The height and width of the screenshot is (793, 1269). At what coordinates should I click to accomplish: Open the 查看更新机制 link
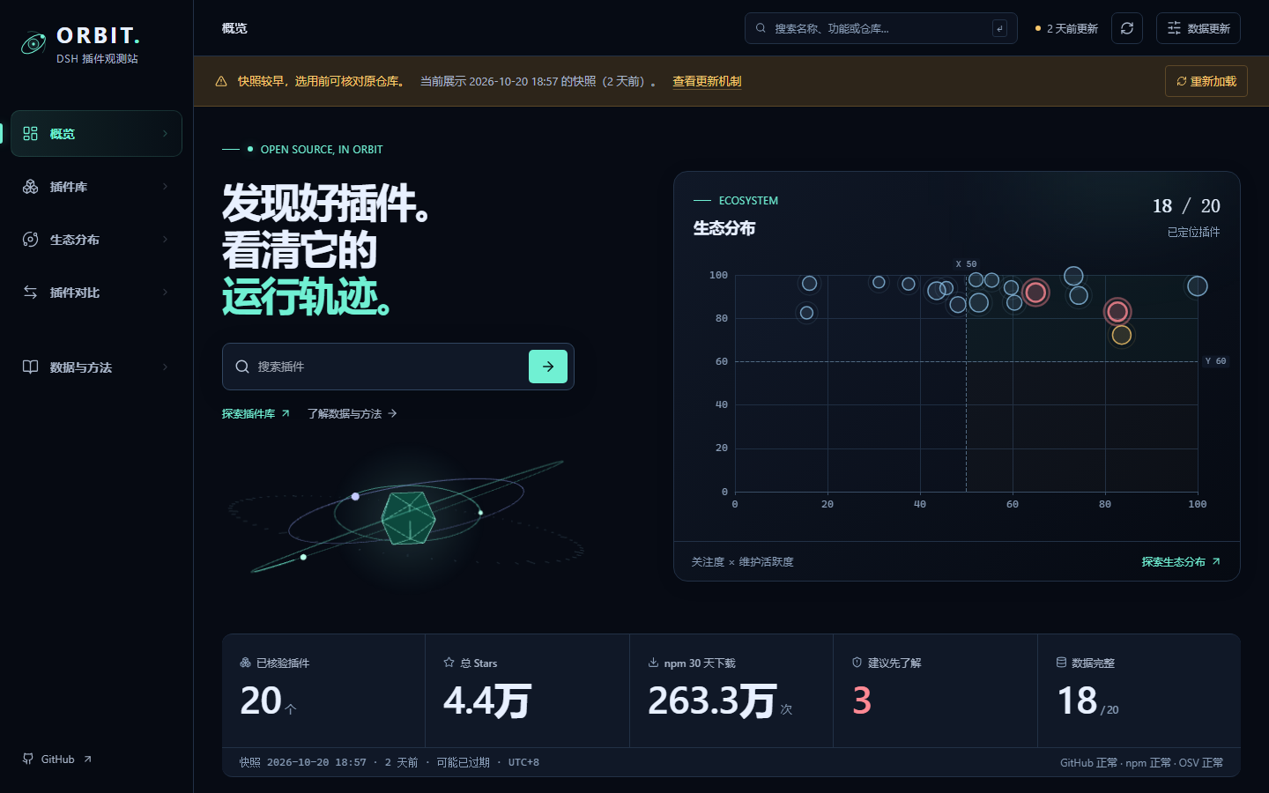(x=707, y=81)
